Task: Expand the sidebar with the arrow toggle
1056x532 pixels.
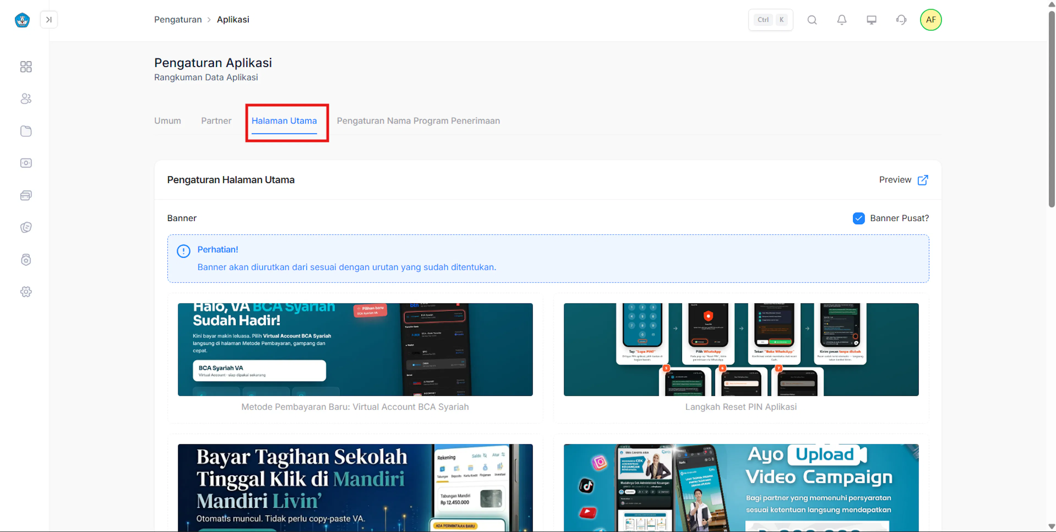Action: click(49, 20)
